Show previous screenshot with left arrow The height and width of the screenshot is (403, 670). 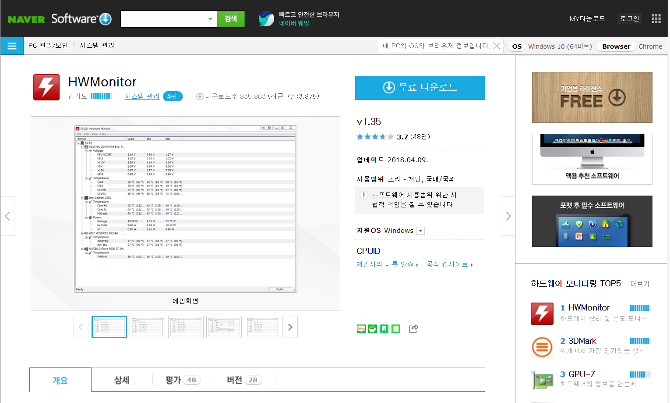pyautogui.click(x=7, y=216)
